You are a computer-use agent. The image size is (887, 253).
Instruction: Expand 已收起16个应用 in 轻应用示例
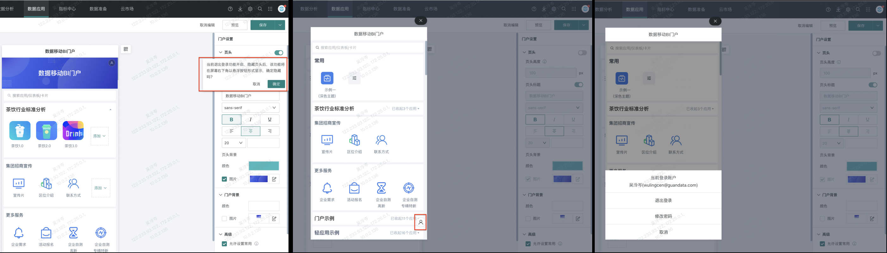404,233
